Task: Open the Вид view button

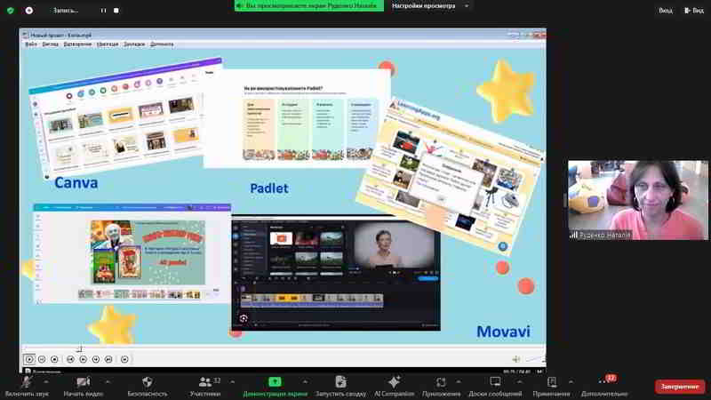Action: click(x=694, y=10)
